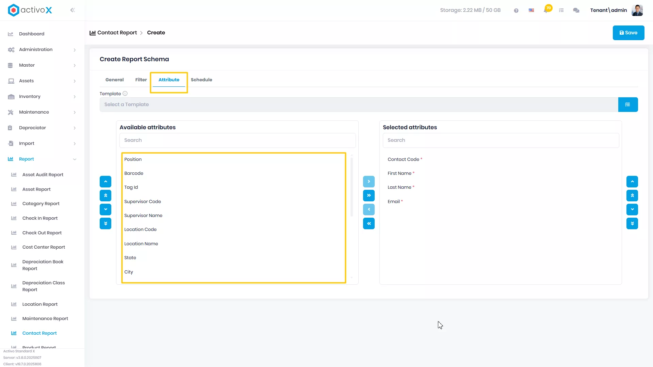Remove selected attribute (single left arrow)
The height and width of the screenshot is (367, 653).
tap(369, 210)
